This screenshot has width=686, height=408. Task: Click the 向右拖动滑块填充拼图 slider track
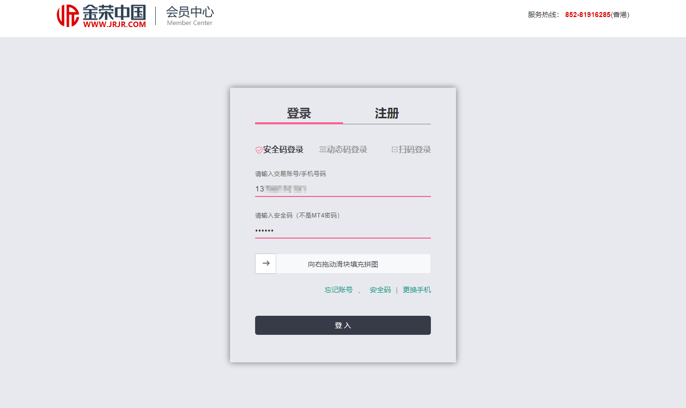point(353,264)
